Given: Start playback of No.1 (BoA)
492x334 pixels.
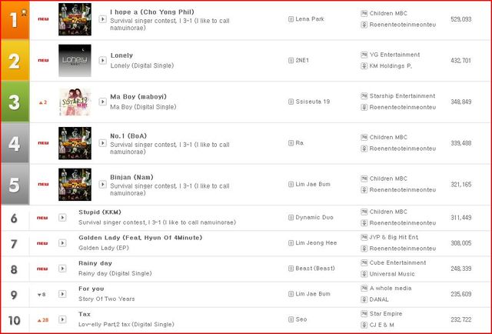Looking at the screenshot, I should (102, 143).
